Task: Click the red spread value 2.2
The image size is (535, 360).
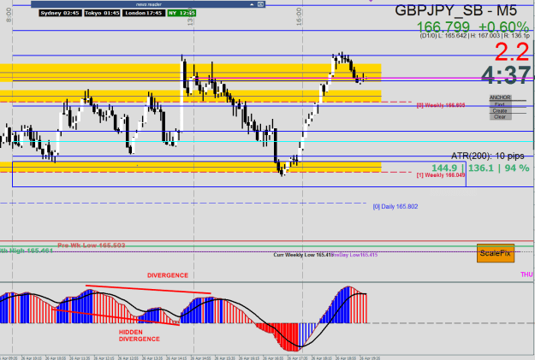Action: point(512,52)
